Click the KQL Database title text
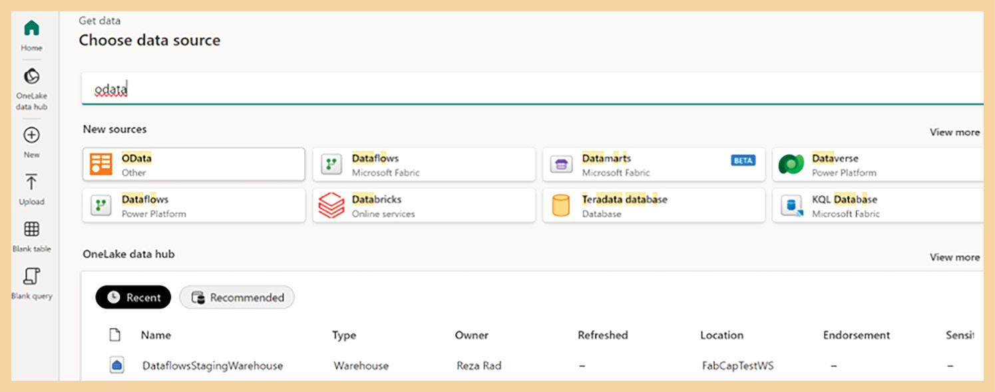 coord(845,199)
